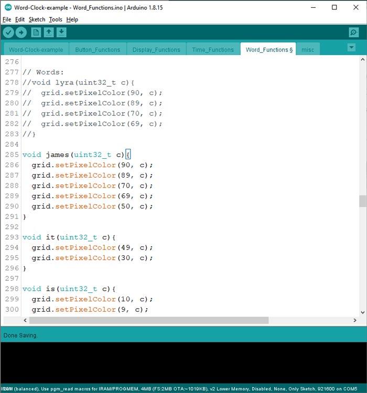Click the 'void is' function declaration
This screenshot has width=367, height=393.
69,289
